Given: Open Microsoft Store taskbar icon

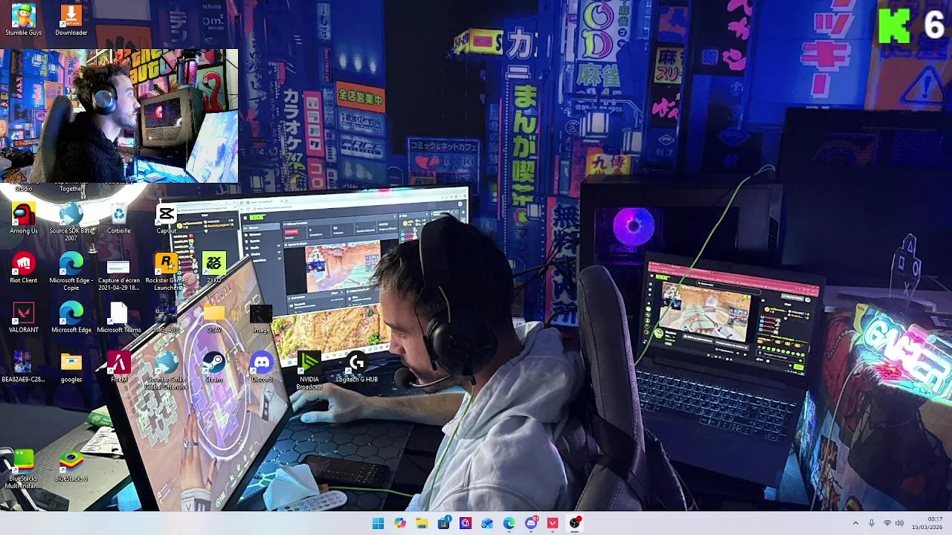Looking at the screenshot, I should tap(444, 523).
